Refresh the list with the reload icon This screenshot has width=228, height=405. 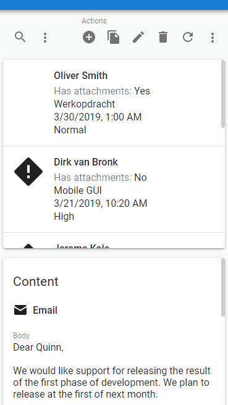(188, 37)
